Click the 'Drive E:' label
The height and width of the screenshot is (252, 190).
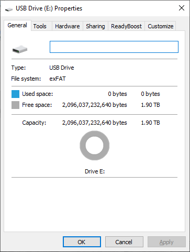pyautogui.click(x=95, y=171)
